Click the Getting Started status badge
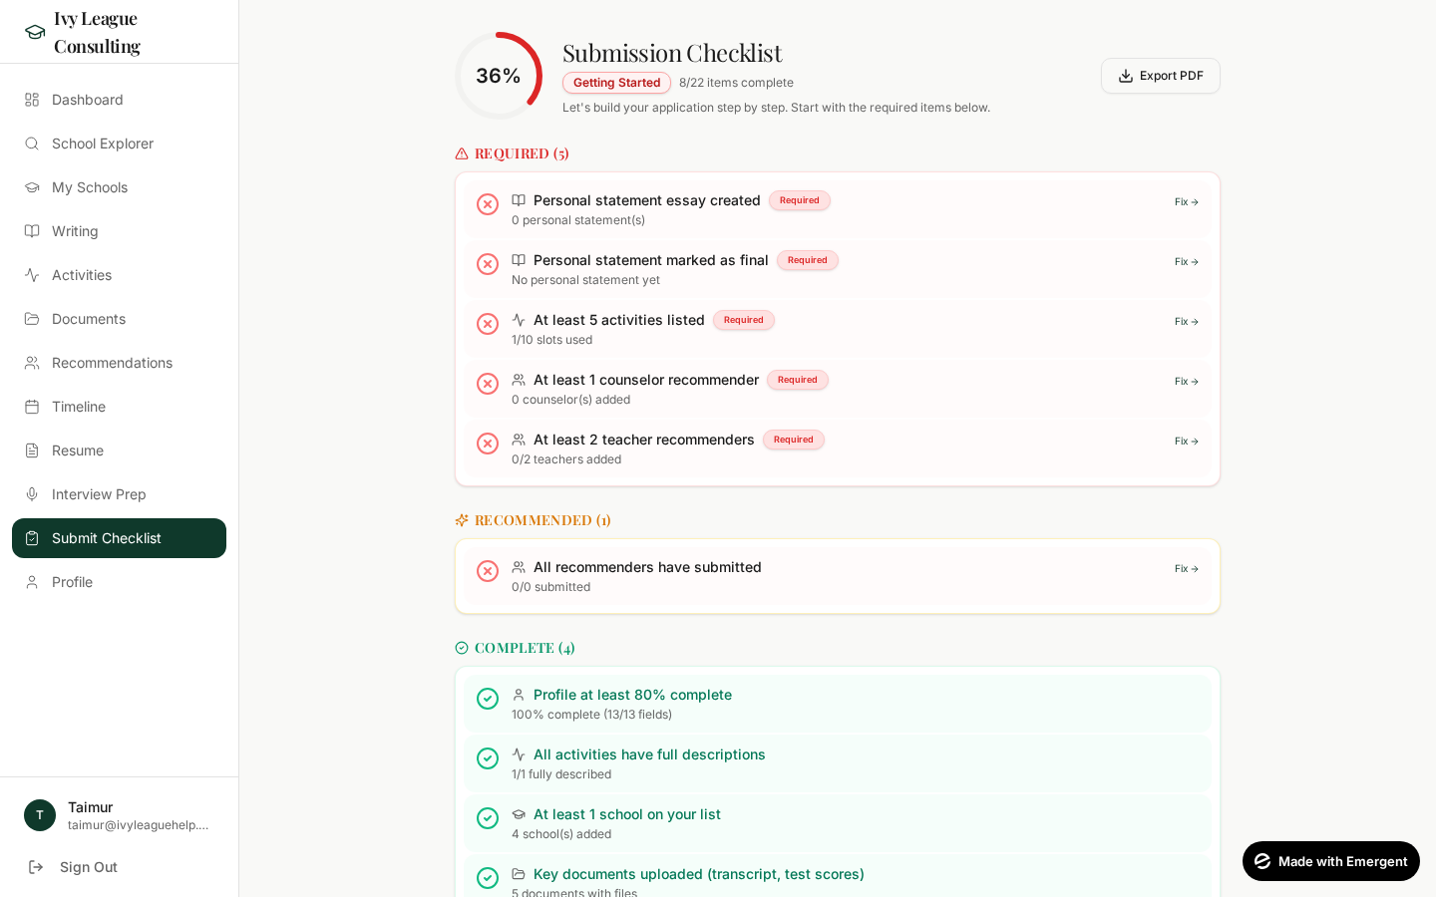This screenshot has width=1436, height=897. [616, 83]
